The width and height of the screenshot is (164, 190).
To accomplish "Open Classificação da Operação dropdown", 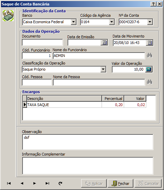I will [x=103, y=69].
